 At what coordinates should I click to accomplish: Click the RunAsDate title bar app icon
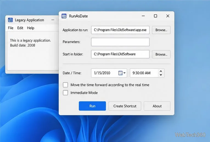tap(64, 16)
